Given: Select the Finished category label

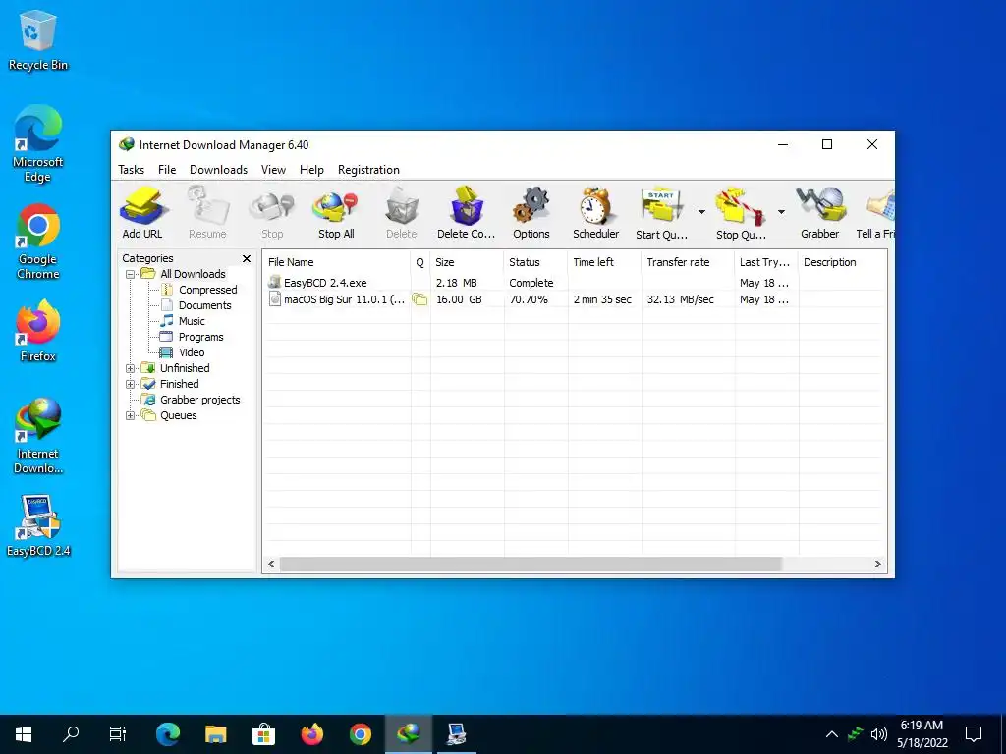Looking at the screenshot, I should click(x=179, y=384).
